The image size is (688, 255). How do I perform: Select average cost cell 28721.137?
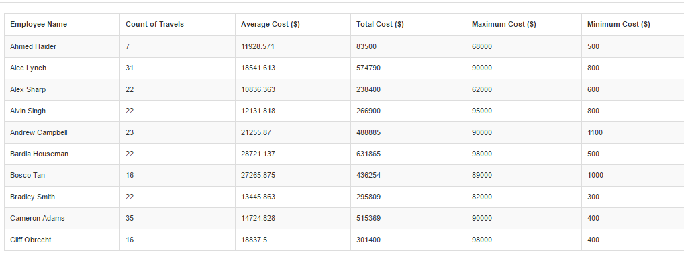pyautogui.click(x=293, y=154)
